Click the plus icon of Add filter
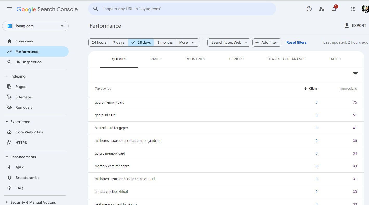The width and height of the screenshot is (369, 205). pyautogui.click(x=257, y=42)
